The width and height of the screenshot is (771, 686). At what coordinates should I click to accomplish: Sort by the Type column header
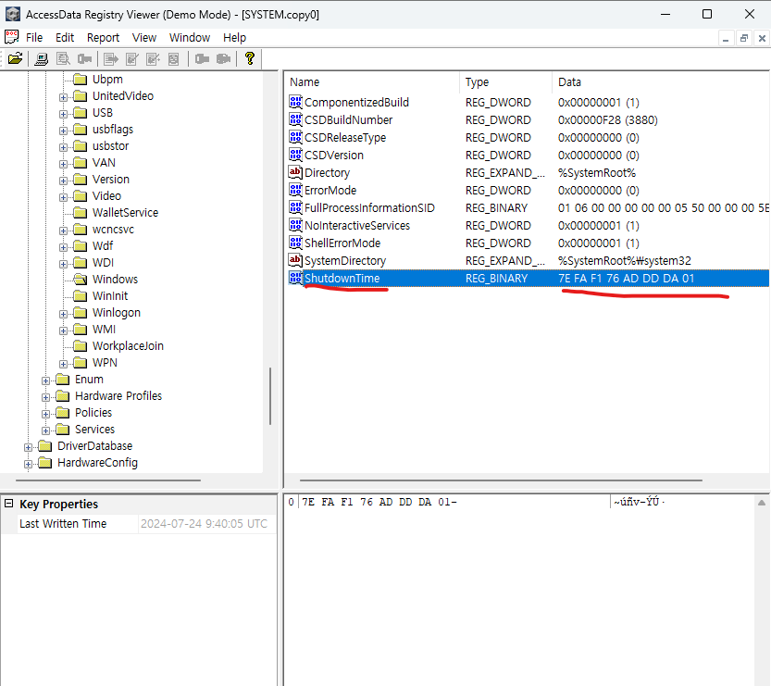(x=506, y=82)
